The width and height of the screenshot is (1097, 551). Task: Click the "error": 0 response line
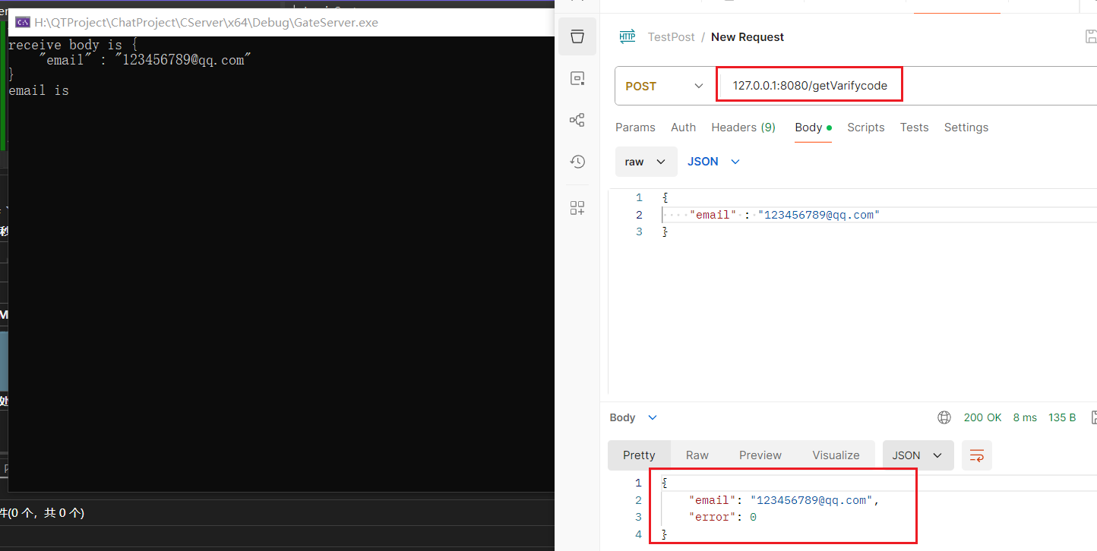click(722, 518)
